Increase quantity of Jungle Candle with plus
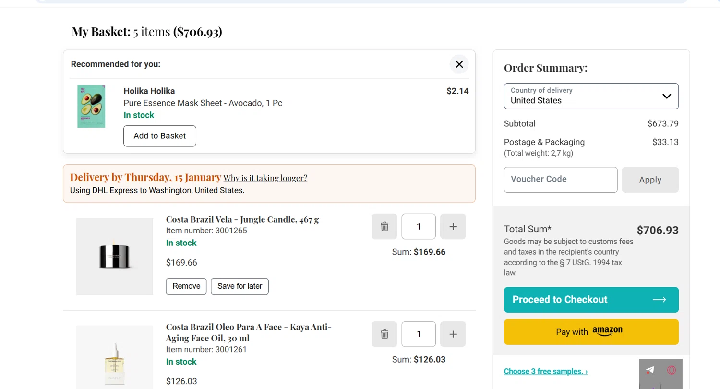720x389 pixels. [453, 226]
